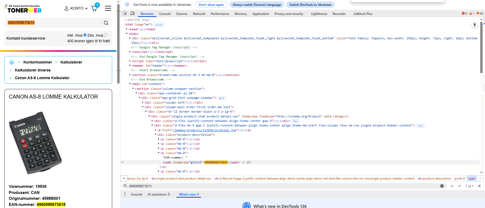Collapse the column-wrapper-section node
The width and height of the screenshot is (485, 208).
click(x=133, y=89)
